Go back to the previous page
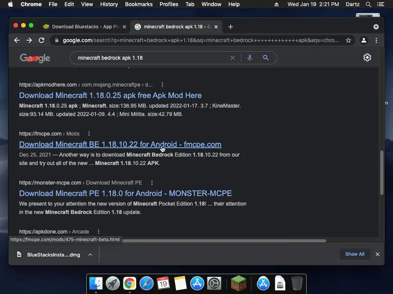 17,40
